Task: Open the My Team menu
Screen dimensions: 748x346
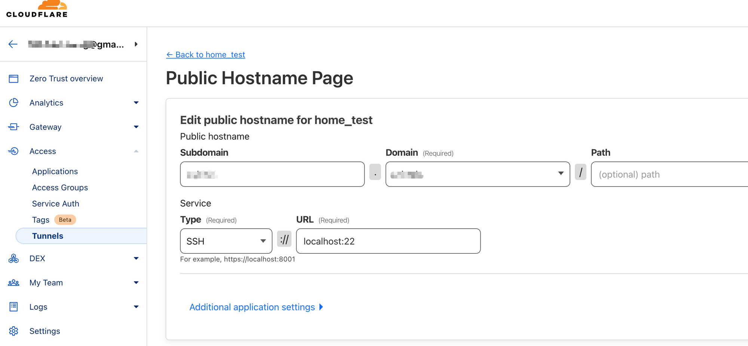Action: click(46, 283)
